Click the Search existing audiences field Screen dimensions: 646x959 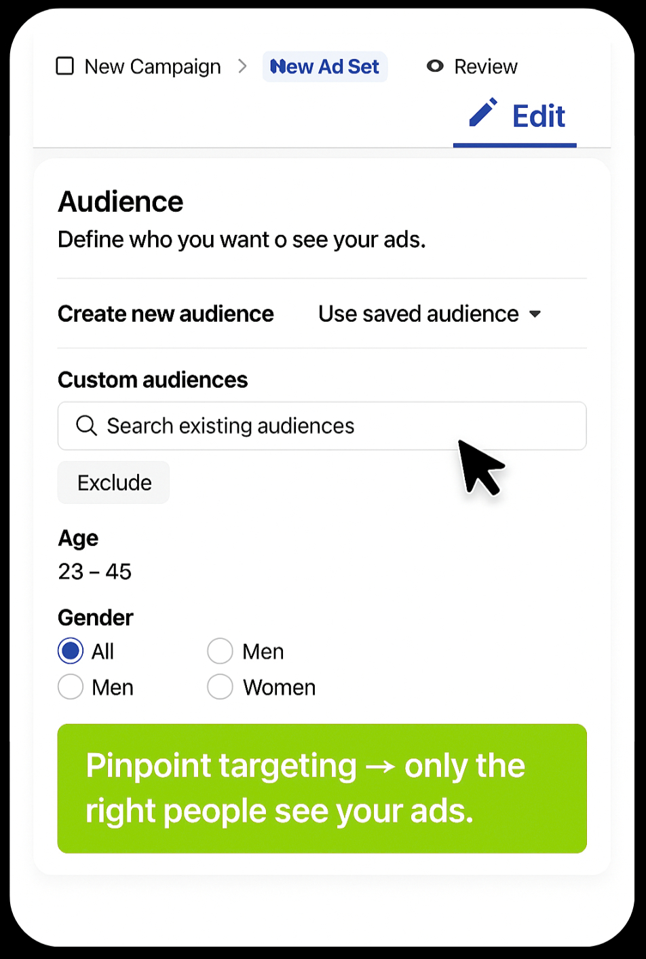point(322,426)
